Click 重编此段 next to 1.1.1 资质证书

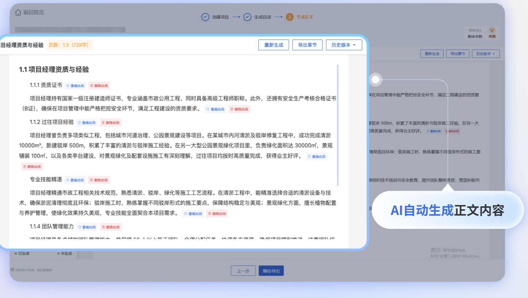76,86
